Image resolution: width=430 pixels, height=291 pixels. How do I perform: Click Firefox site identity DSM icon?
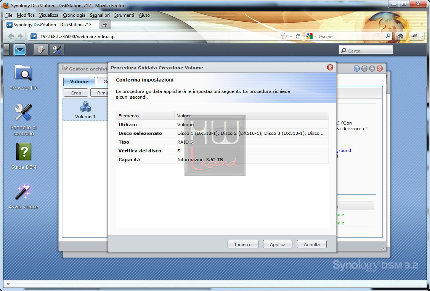[x=34, y=36]
